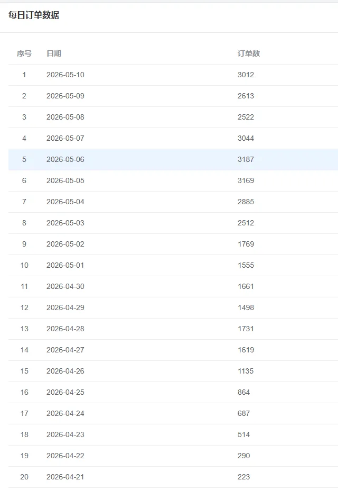Select row with date 2026-05-04

click(173, 202)
